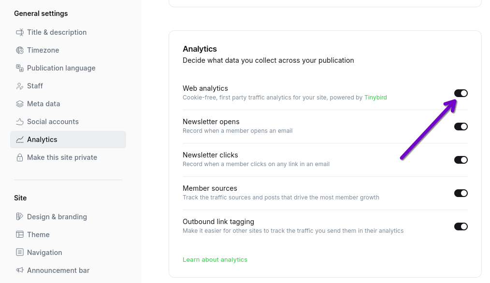This screenshot has height=283, width=490.
Task: Switch off Member sources tracking
Action: (x=461, y=193)
